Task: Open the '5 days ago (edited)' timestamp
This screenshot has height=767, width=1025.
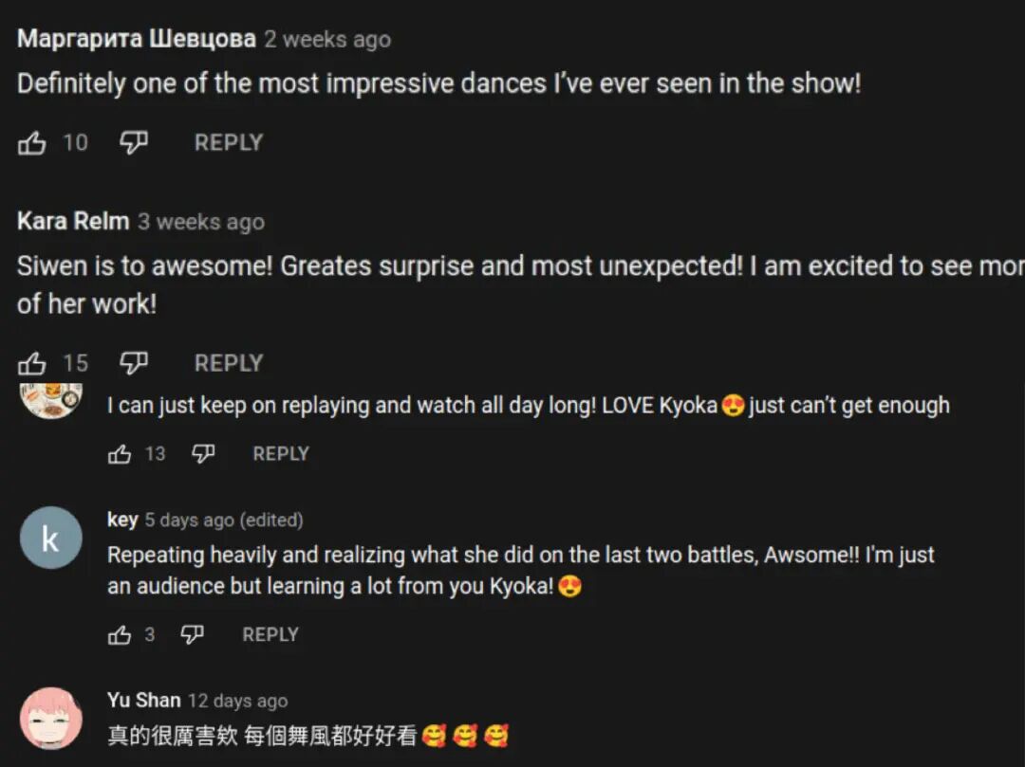Action: (224, 520)
